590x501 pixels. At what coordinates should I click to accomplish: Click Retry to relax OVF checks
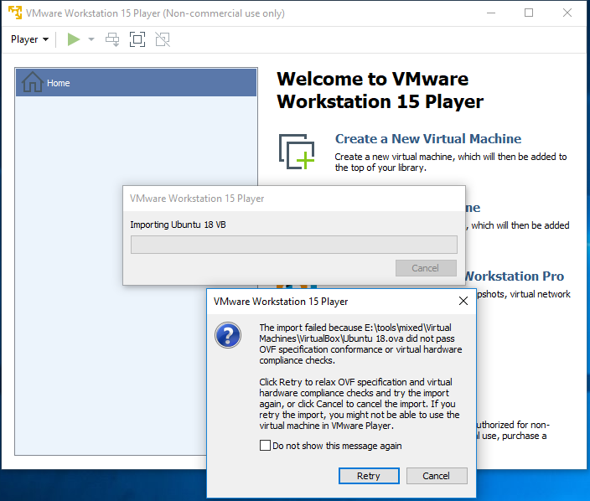pyautogui.click(x=369, y=476)
